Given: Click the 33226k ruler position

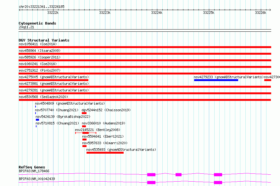Looking at the screenshot, I should point(260,13).
